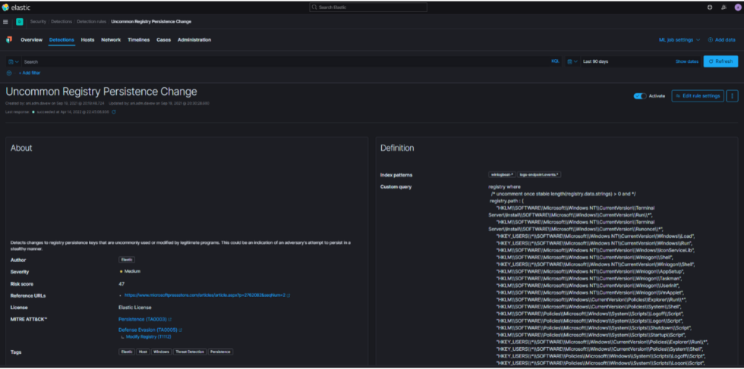Expand the saved query dropdown
Image resolution: width=744 pixels, height=369 pixels.
point(14,61)
